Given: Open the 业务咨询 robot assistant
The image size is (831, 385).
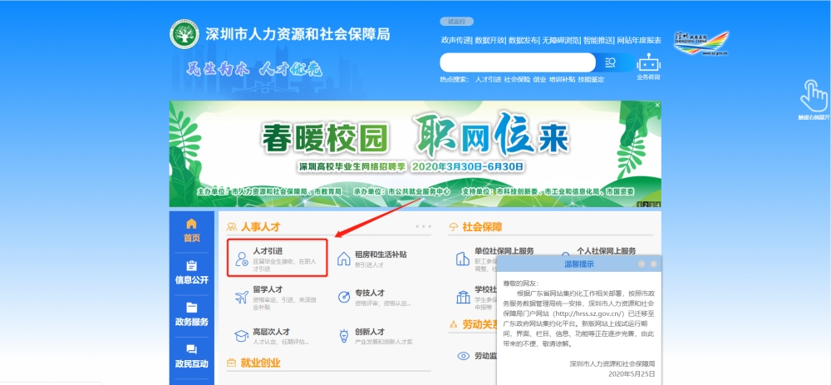Looking at the screenshot, I should tap(649, 67).
